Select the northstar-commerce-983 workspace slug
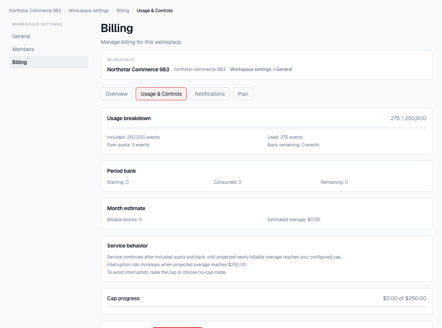The image size is (442, 328). tap(199, 69)
